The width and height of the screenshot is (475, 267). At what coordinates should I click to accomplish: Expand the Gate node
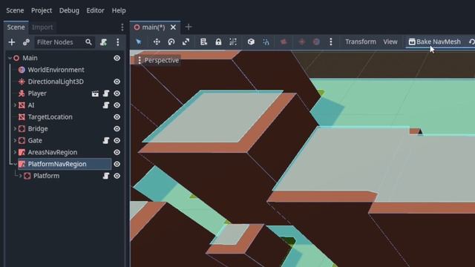point(15,141)
